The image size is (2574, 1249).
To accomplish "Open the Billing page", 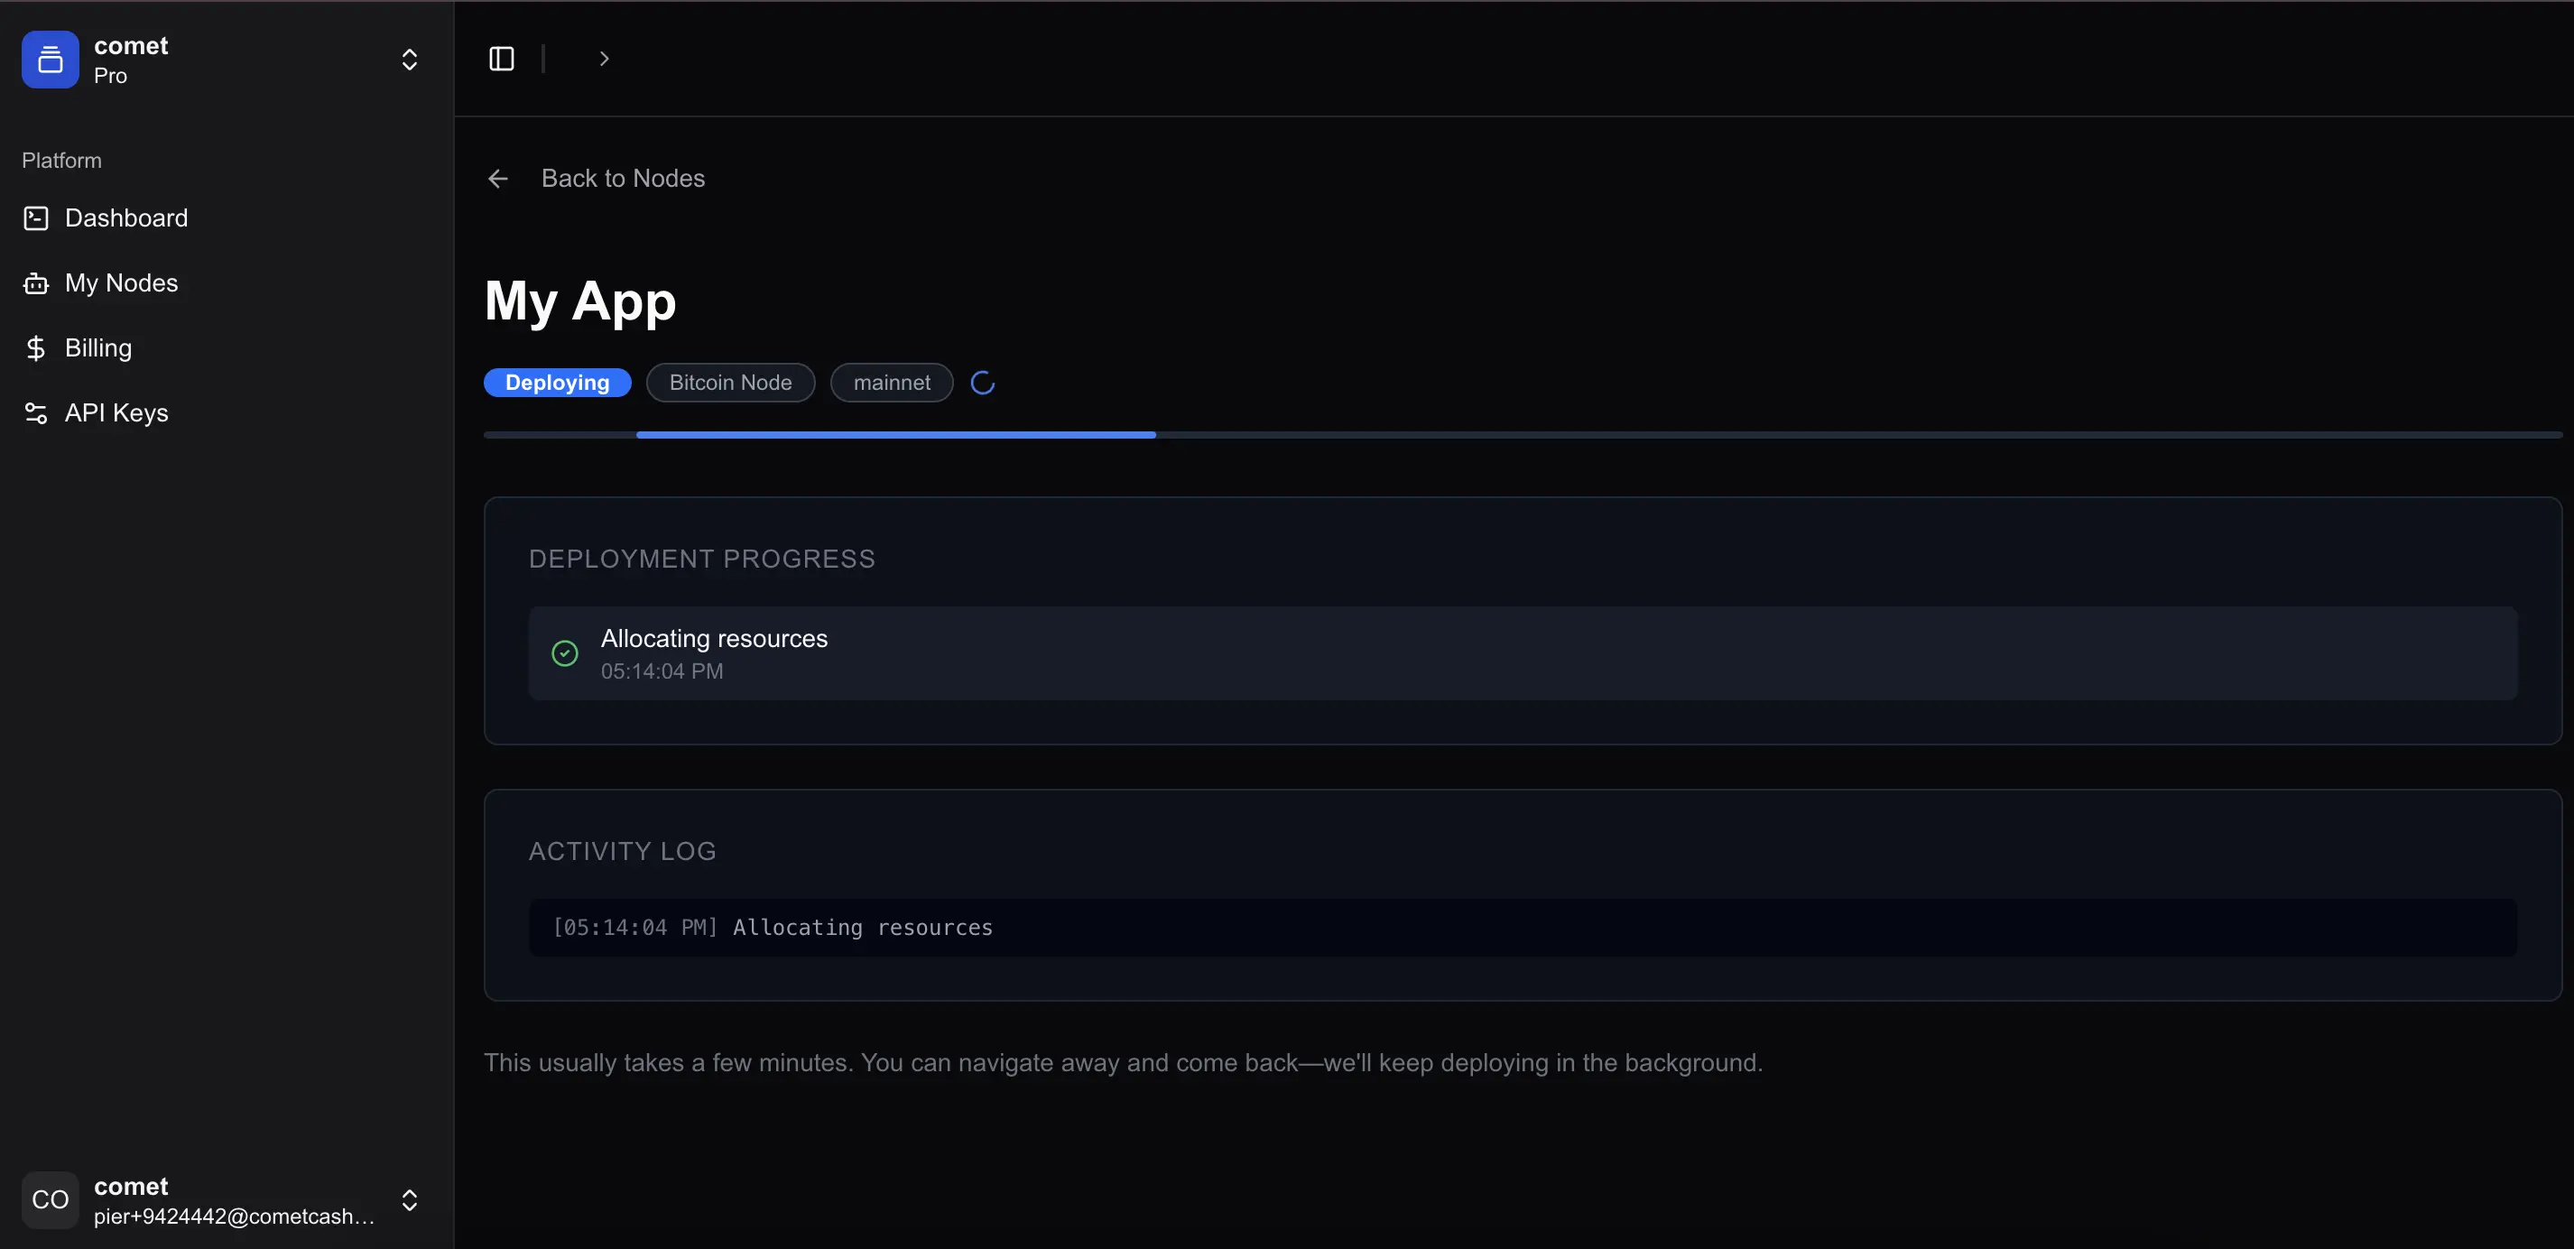I will pos(97,347).
